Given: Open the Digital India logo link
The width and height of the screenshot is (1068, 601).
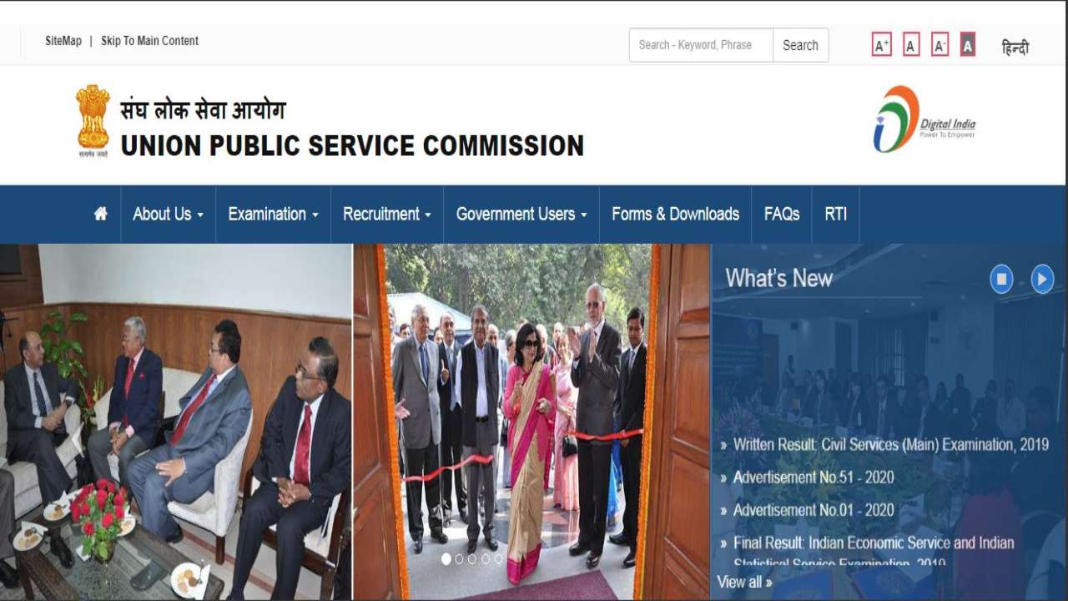Looking at the screenshot, I should point(924,119).
